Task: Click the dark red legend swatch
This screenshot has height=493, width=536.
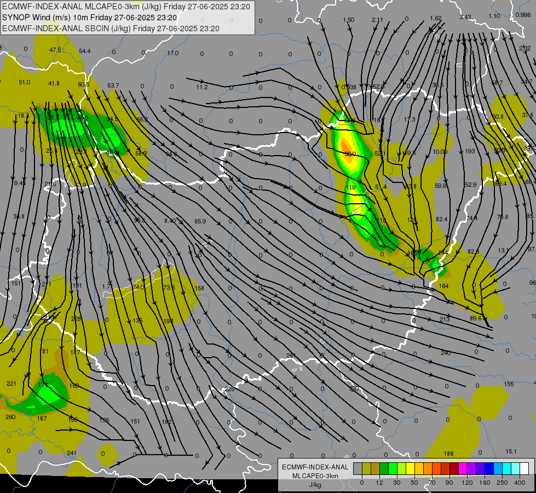Action: point(454,468)
